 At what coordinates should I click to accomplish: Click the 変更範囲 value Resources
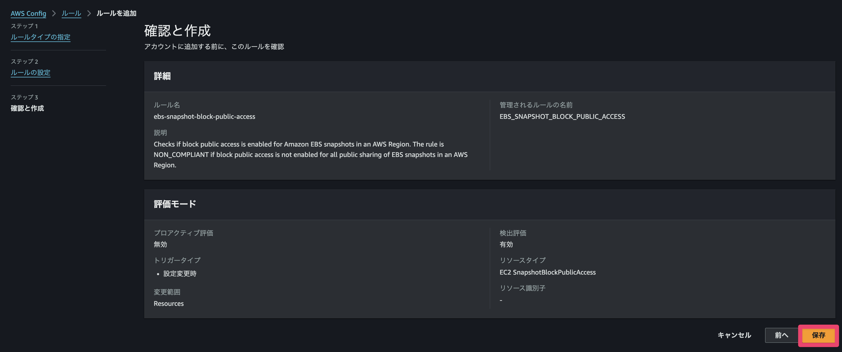click(x=169, y=303)
